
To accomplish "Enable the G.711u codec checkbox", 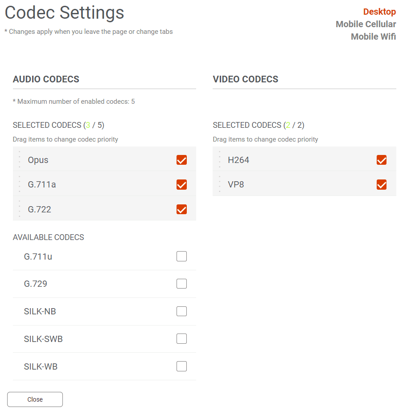I will coord(181,256).
